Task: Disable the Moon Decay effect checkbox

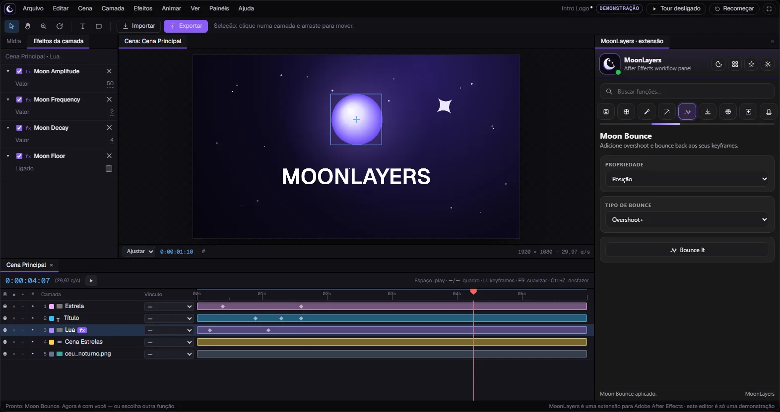Action: click(19, 128)
